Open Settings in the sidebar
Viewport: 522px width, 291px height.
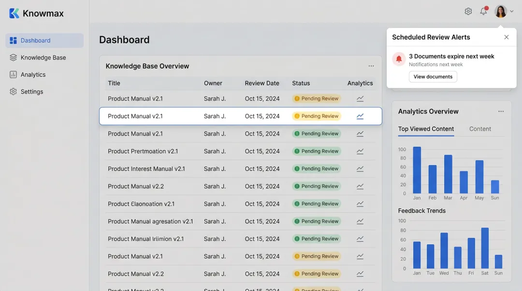[x=44, y=92]
